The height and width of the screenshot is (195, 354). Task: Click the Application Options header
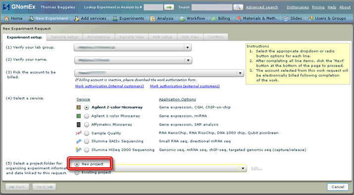coord(177,99)
